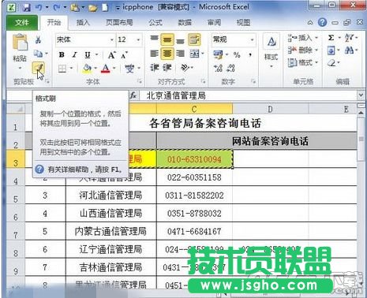Open the 文件 File tab
The image size is (367, 298).
pyautogui.click(x=22, y=23)
